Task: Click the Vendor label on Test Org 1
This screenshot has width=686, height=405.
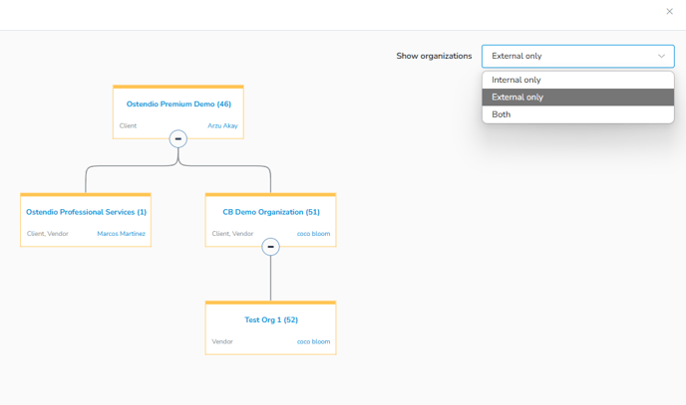Action: (221, 341)
